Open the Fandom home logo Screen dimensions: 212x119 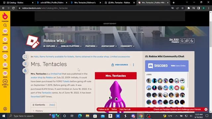click(5, 17)
